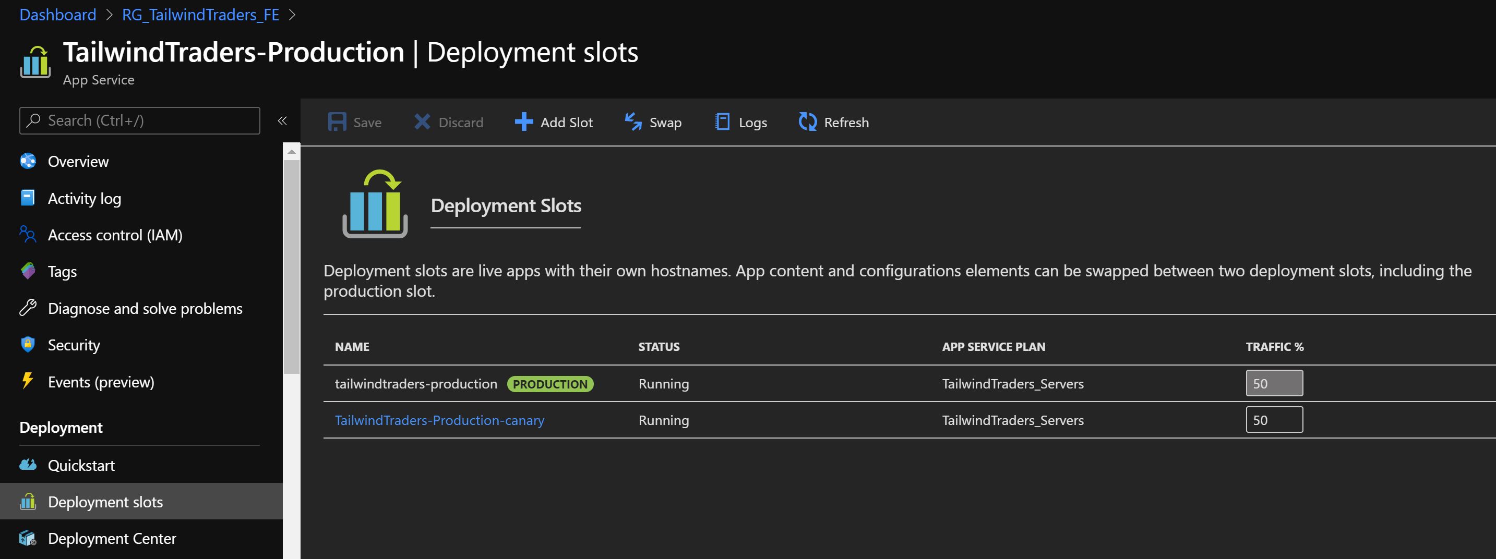Click the Logs label in toolbar
Viewport: 1496px width, 559px height.
[x=752, y=123]
